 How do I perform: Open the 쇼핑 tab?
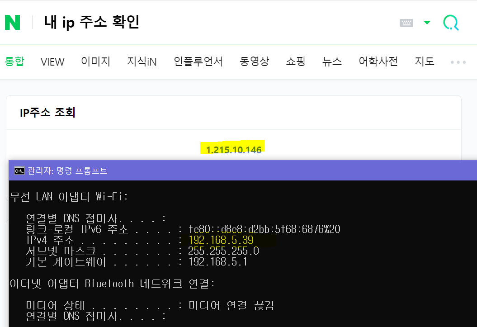point(295,62)
